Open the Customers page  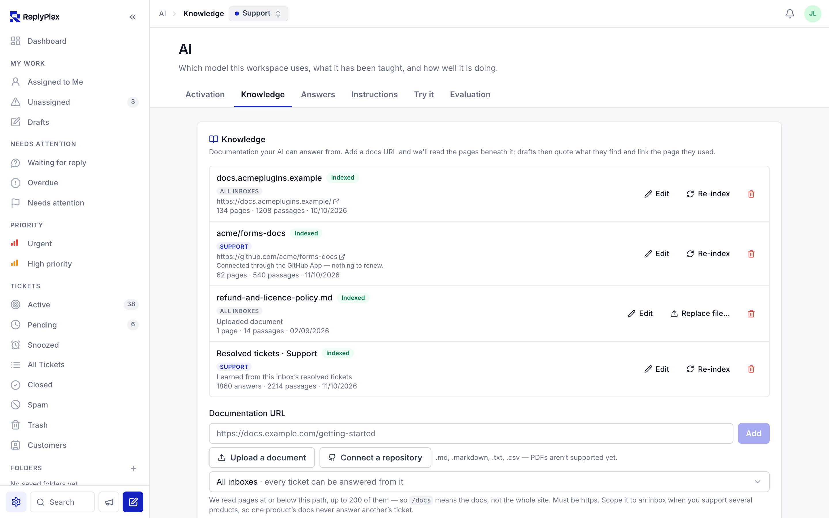coord(74,445)
